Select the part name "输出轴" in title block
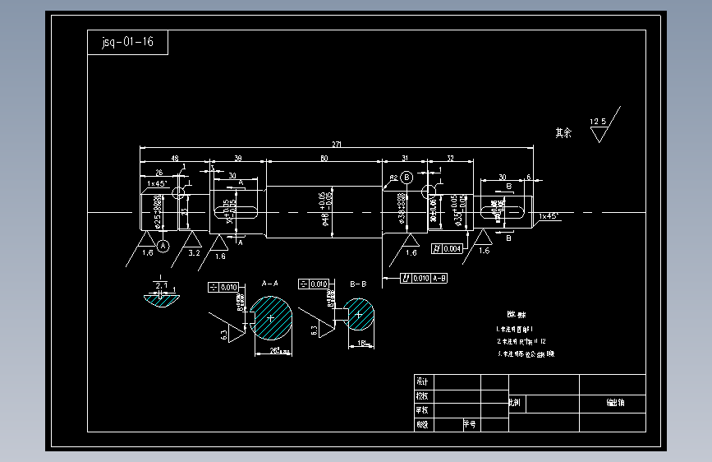This screenshot has width=712, height=462. 615,403
